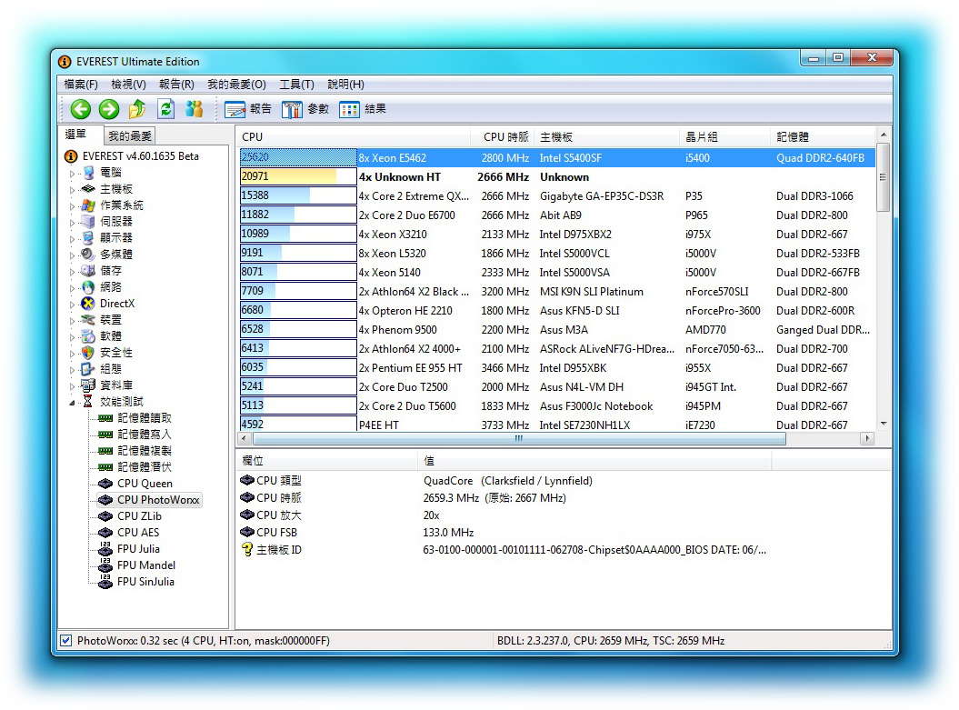This screenshot has width=959, height=710.
Task: Expand the 顯示器 tree node
Action: point(72,239)
